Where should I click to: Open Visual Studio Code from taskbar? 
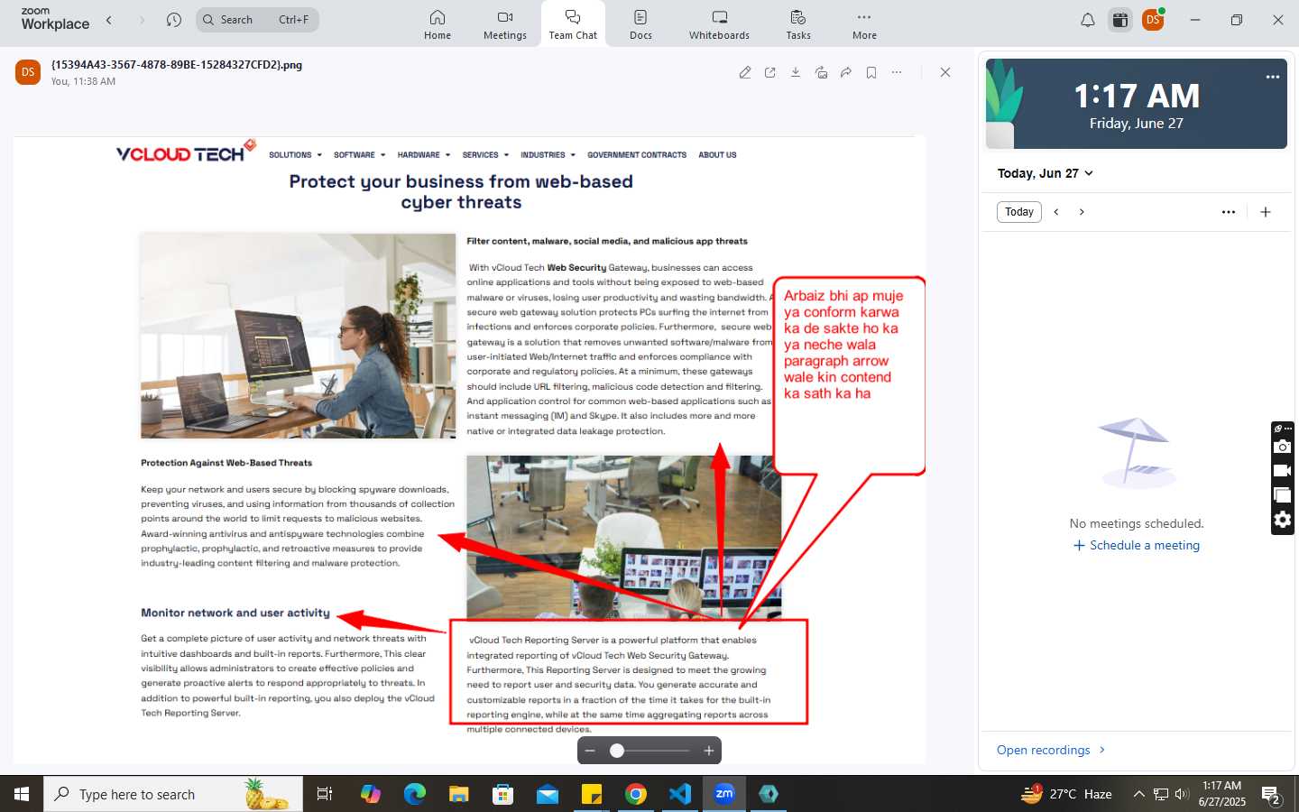[680, 794]
